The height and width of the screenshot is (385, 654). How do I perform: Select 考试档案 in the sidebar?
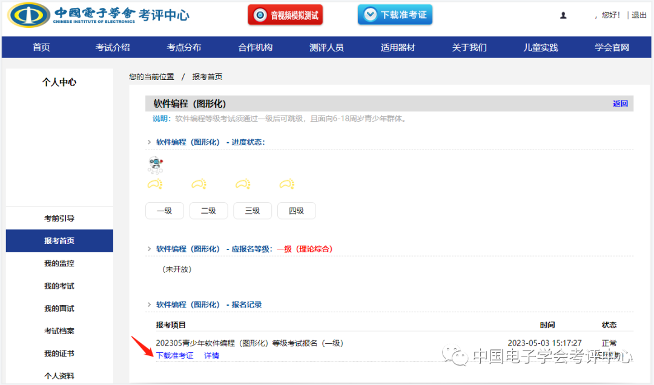(x=59, y=331)
